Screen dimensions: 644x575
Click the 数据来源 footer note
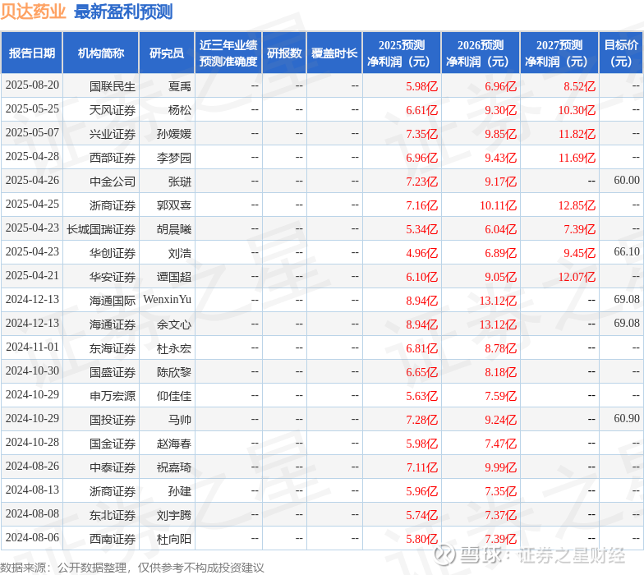[x=131, y=568]
